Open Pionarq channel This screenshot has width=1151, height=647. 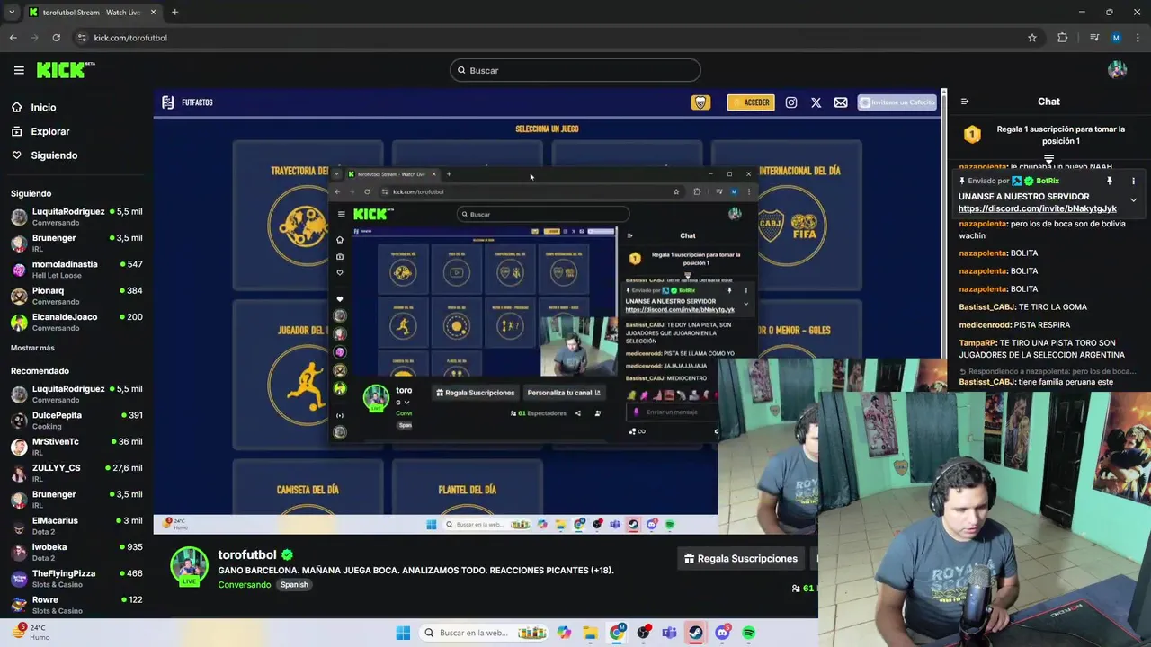click(77, 296)
